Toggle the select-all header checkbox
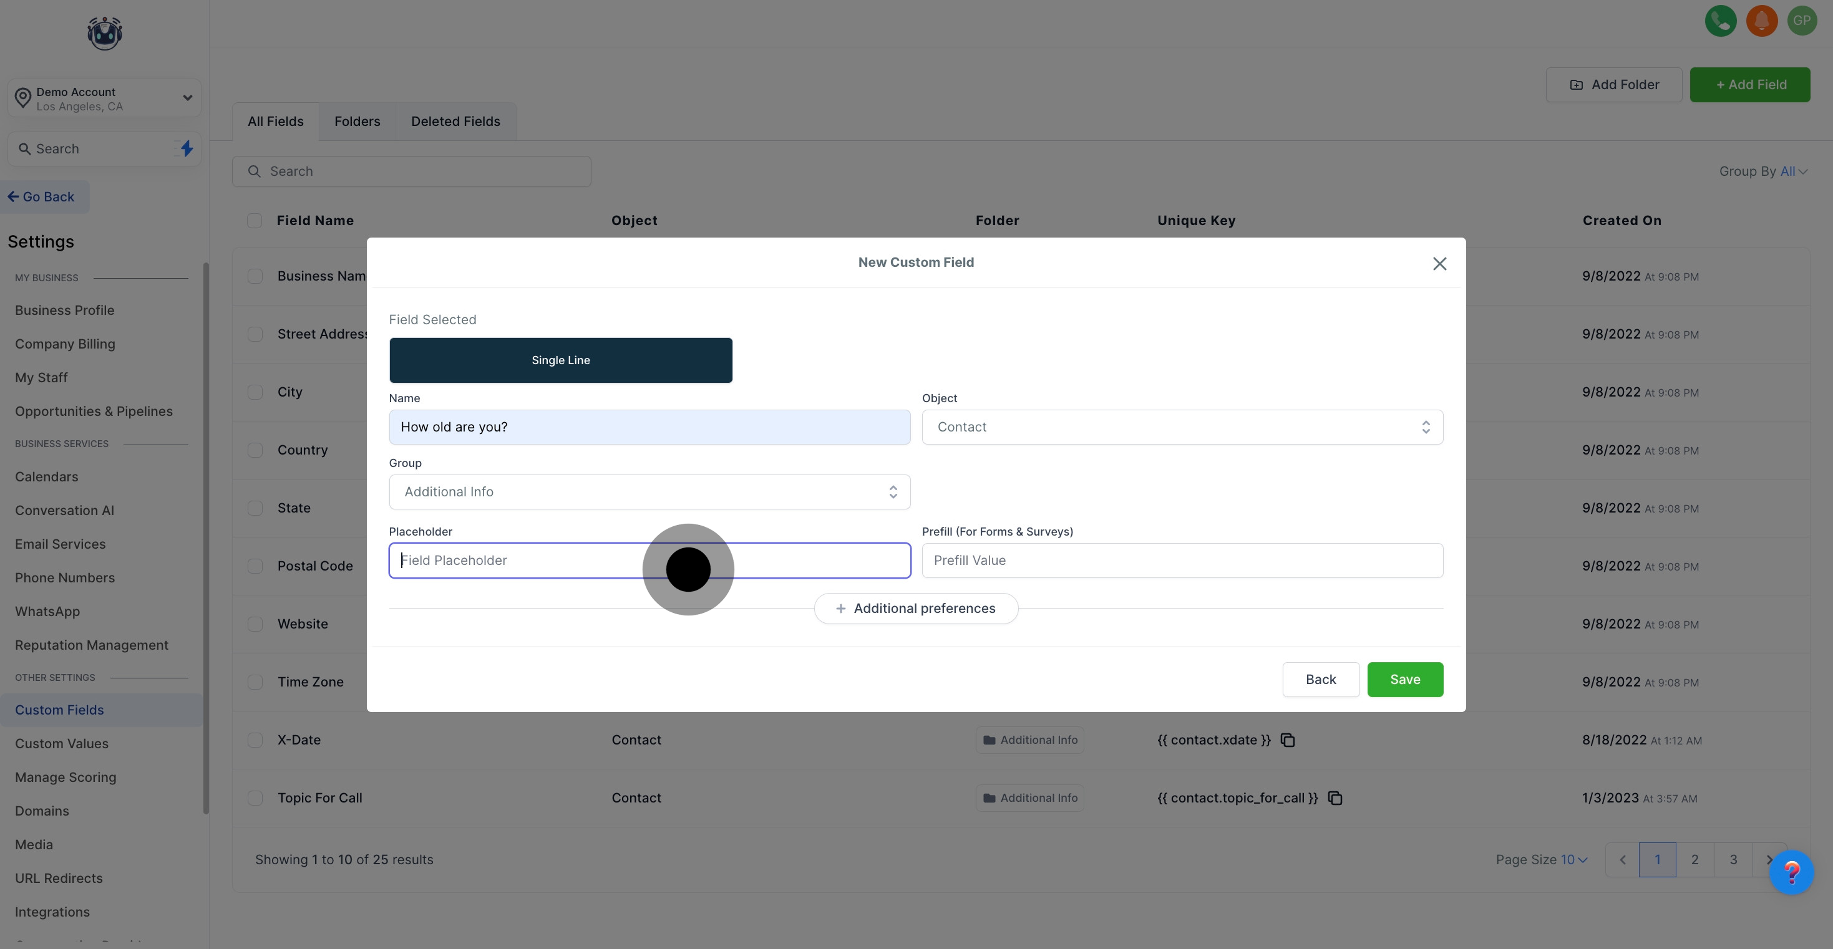 point(254,221)
